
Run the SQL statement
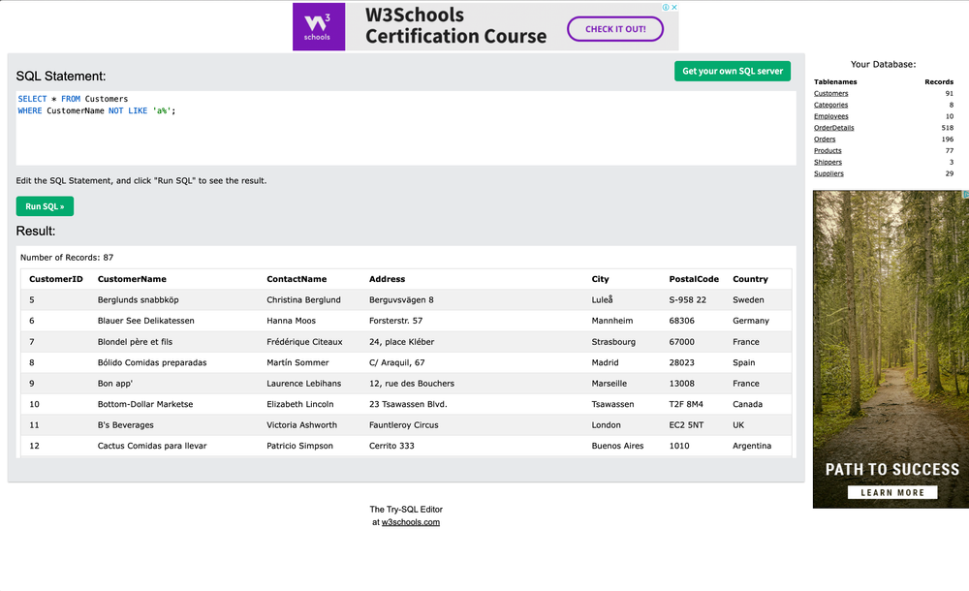pos(45,206)
